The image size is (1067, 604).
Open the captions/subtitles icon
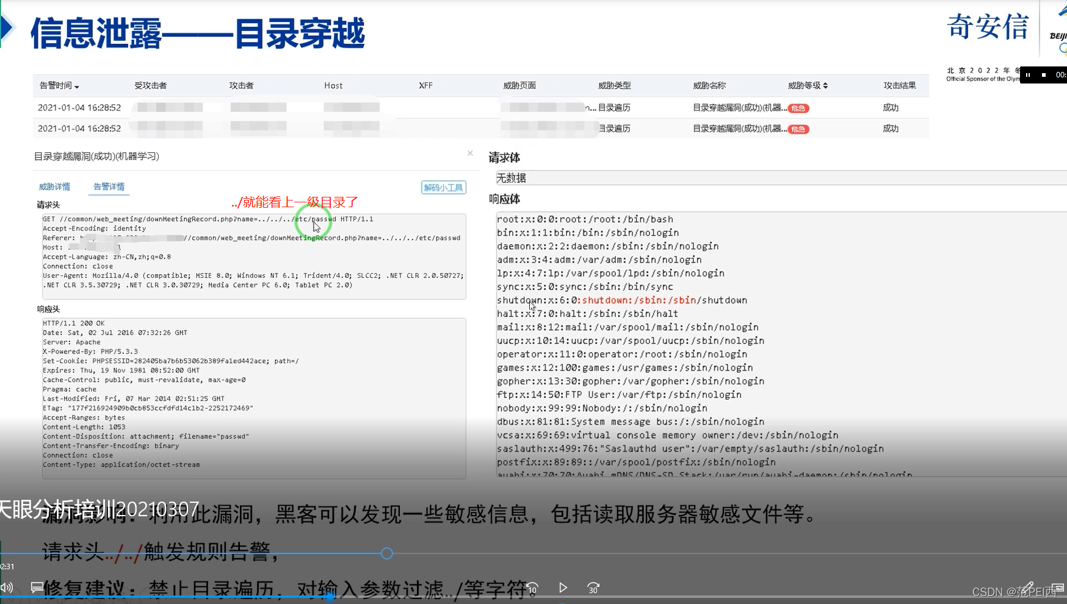37,588
